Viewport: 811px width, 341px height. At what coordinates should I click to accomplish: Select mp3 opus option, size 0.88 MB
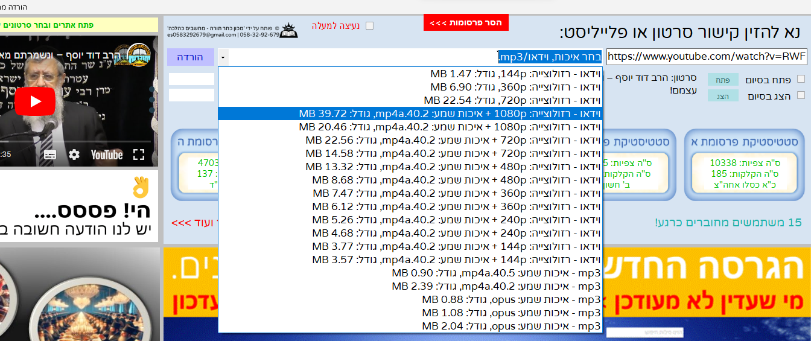(410, 299)
